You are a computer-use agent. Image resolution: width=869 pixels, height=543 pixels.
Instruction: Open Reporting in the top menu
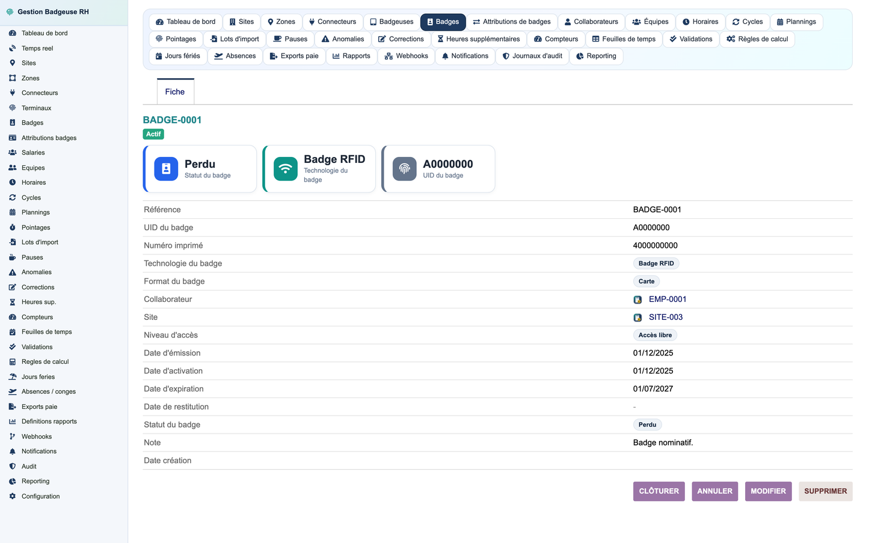[596, 56]
